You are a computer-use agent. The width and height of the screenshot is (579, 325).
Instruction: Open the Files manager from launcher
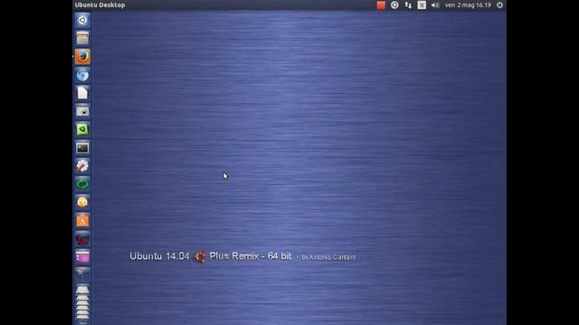click(82, 38)
